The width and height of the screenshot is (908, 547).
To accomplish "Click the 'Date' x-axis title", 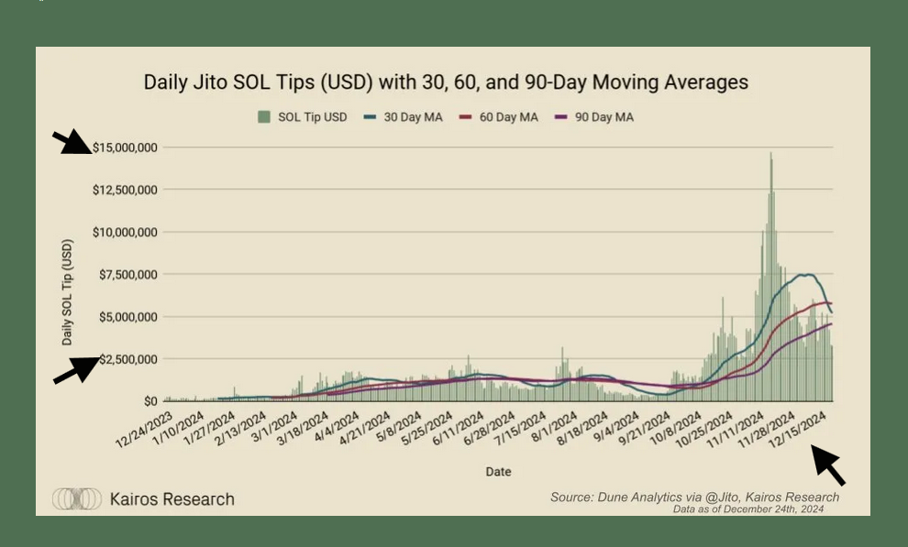I will coord(498,471).
